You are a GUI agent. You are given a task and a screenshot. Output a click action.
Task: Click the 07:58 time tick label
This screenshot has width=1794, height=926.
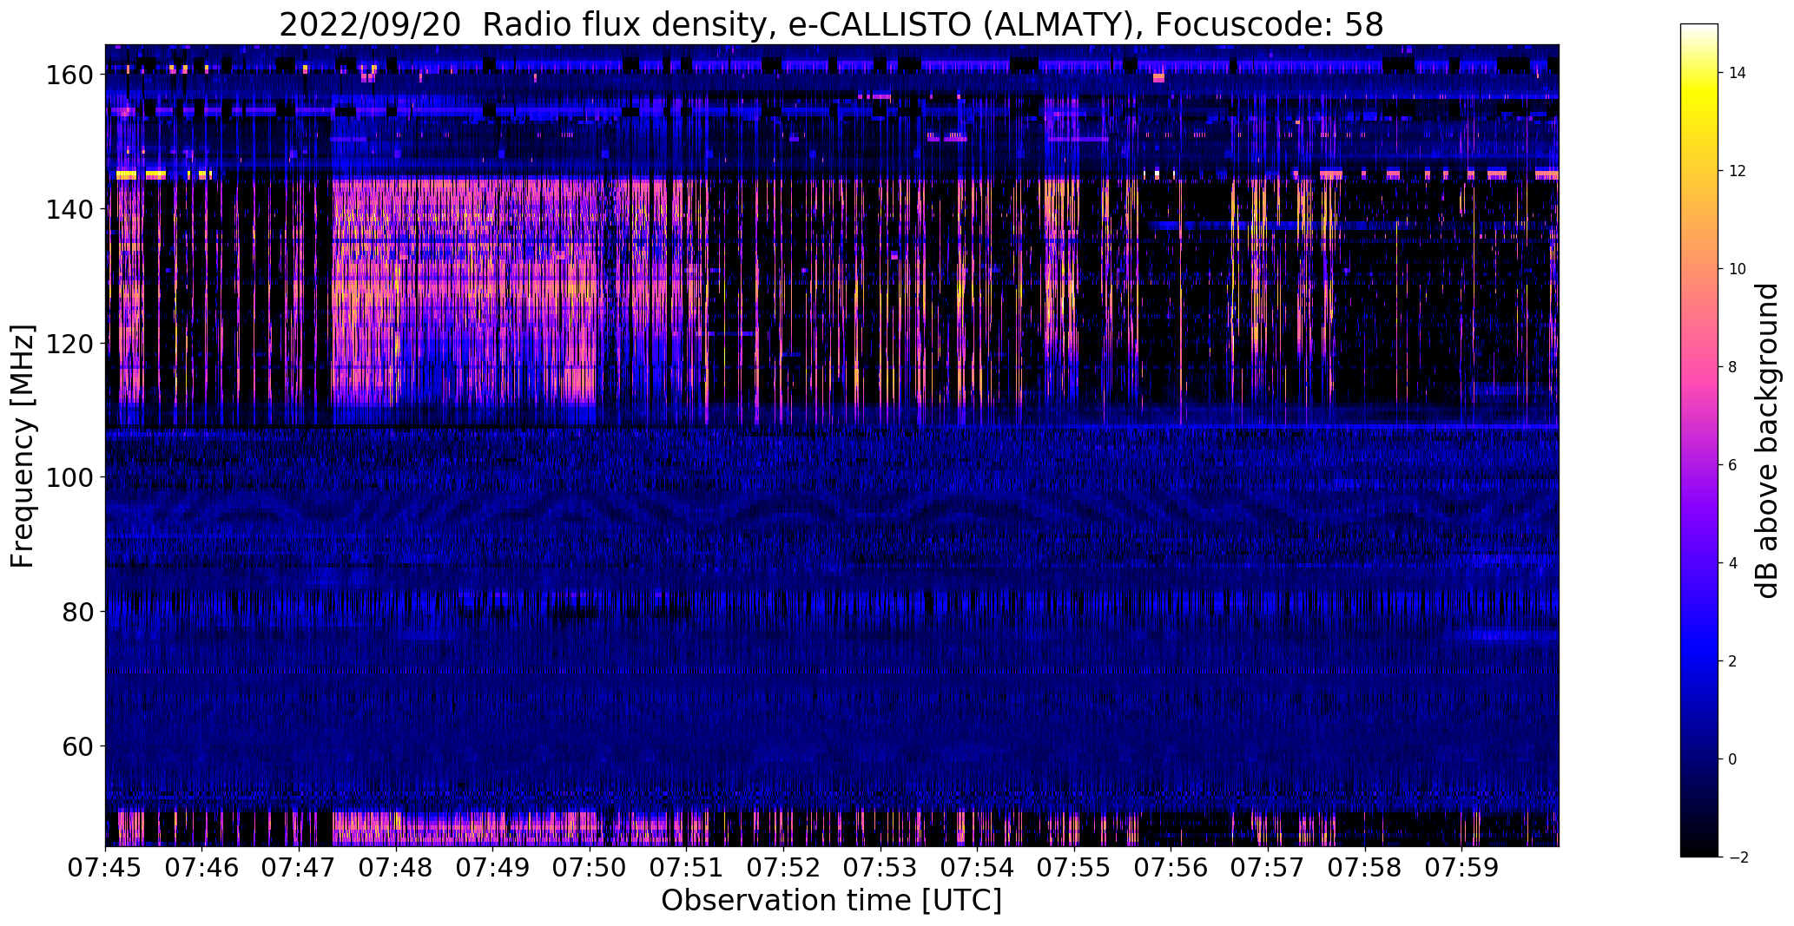click(x=1364, y=869)
